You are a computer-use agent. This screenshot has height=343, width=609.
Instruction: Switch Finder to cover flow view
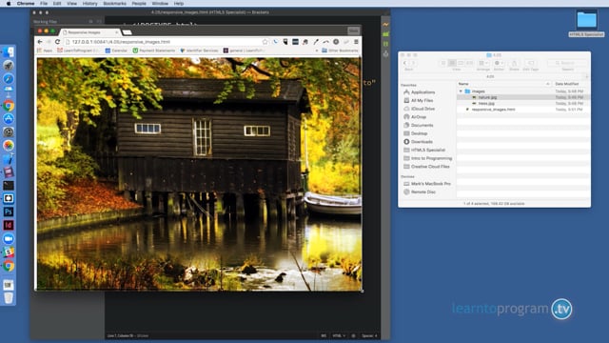click(469, 63)
